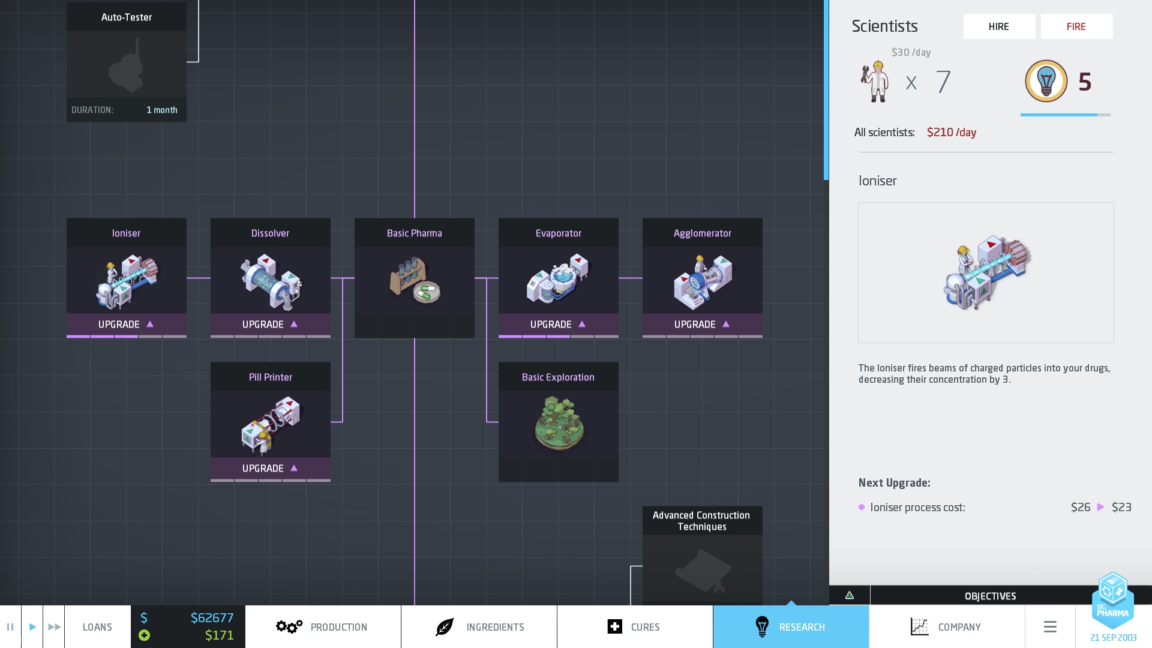Select the Ioniser machine icon

point(127,280)
